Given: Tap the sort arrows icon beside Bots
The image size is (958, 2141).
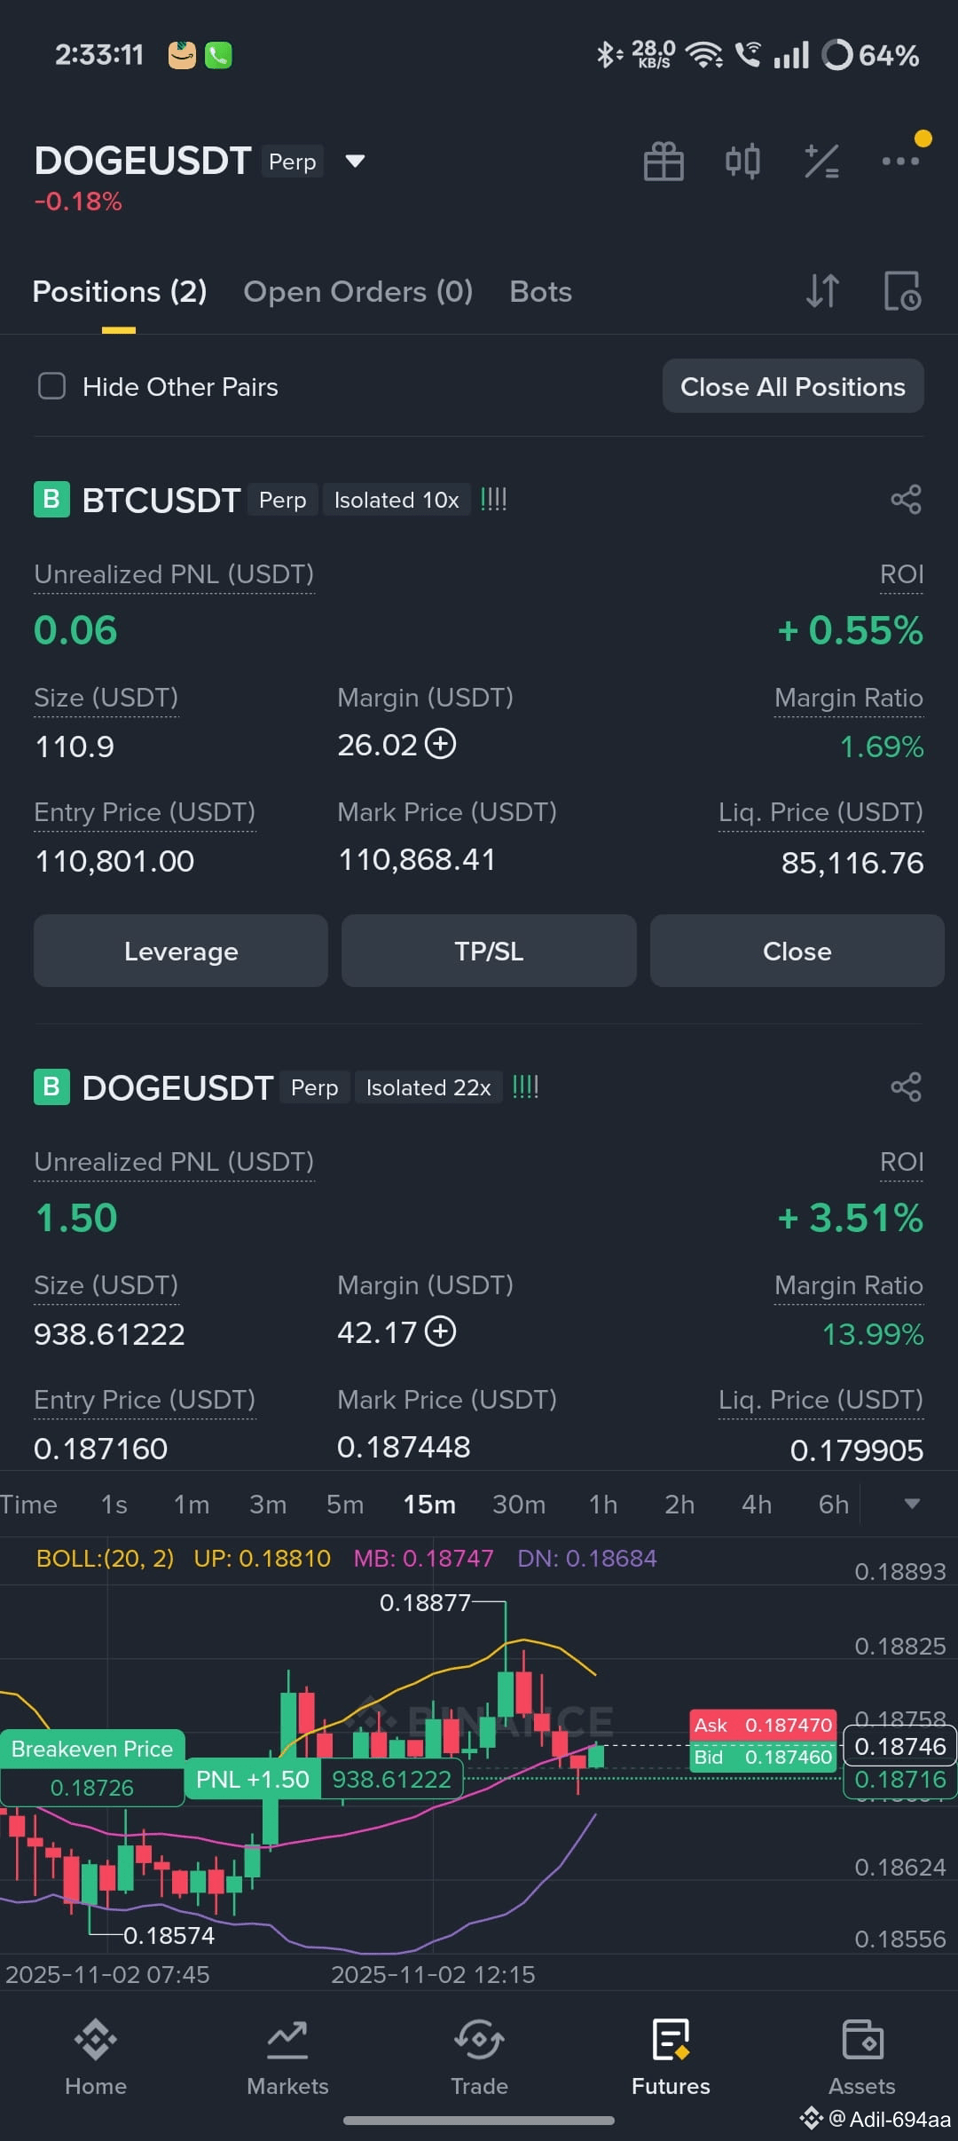Looking at the screenshot, I should tap(822, 291).
